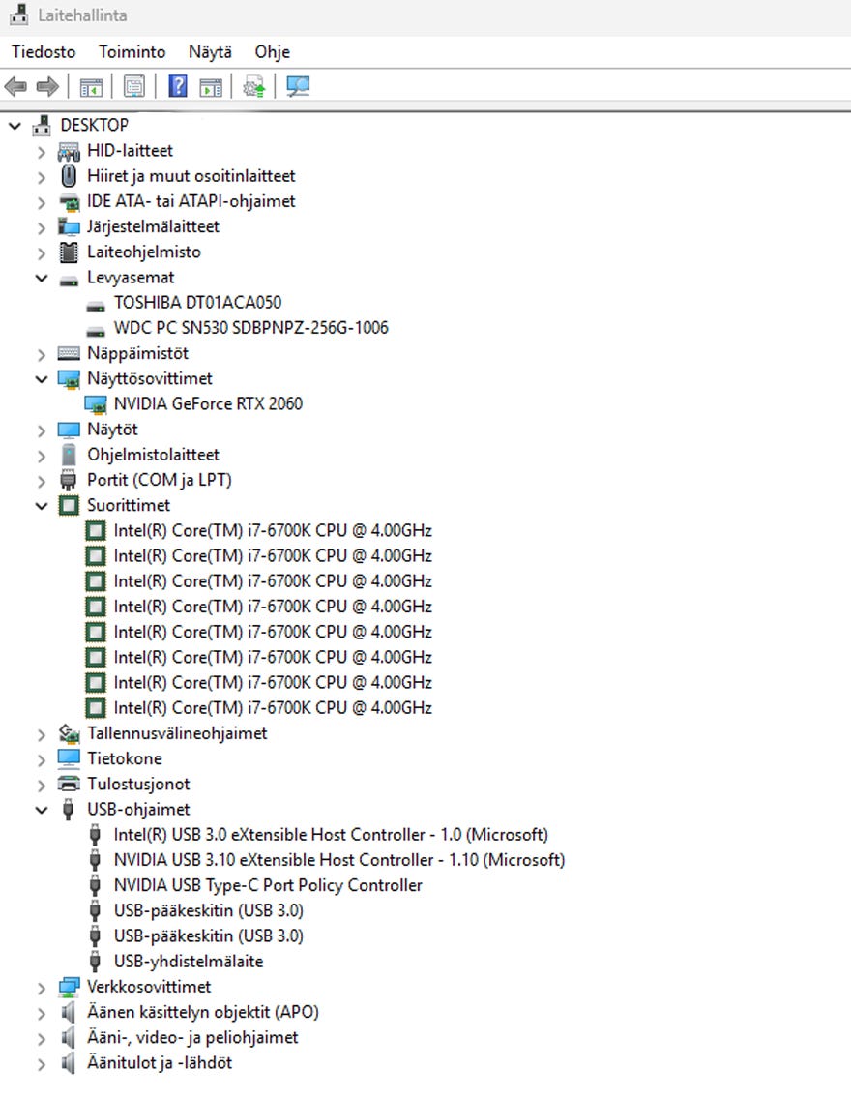Expand Portit (COM ja LPT) arrow
851x1098 pixels.
pyautogui.click(x=42, y=481)
